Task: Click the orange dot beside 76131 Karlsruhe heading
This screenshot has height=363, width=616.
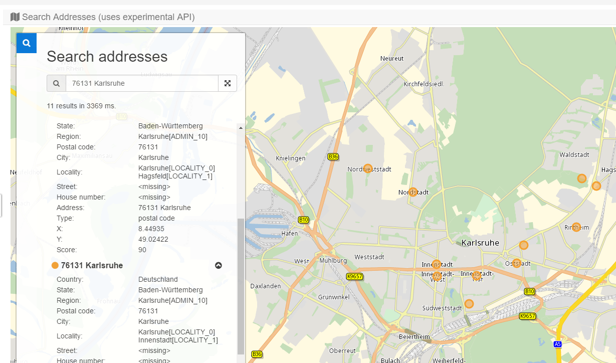Action: point(55,265)
